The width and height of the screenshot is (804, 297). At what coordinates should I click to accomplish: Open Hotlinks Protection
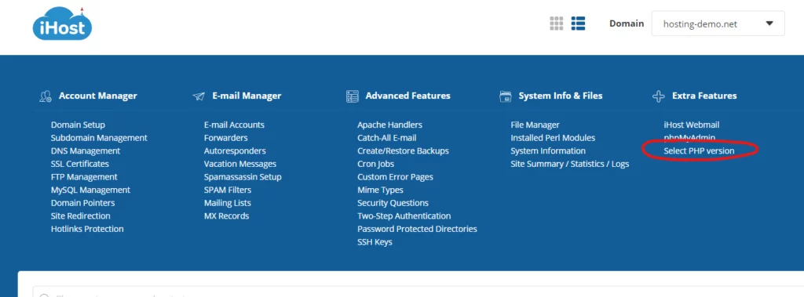tap(87, 229)
